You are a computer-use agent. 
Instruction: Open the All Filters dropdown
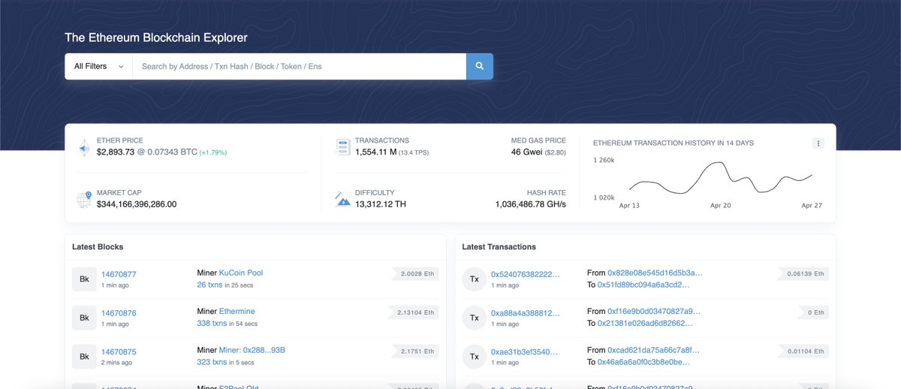(x=98, y=66)
